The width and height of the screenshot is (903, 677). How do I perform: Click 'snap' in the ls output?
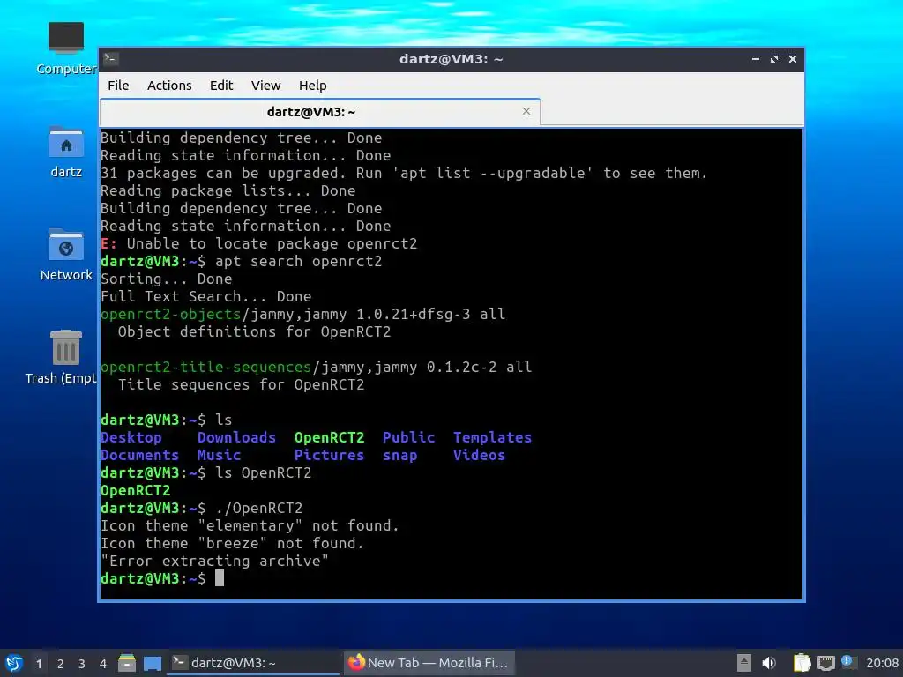click(x=400, y=456)
